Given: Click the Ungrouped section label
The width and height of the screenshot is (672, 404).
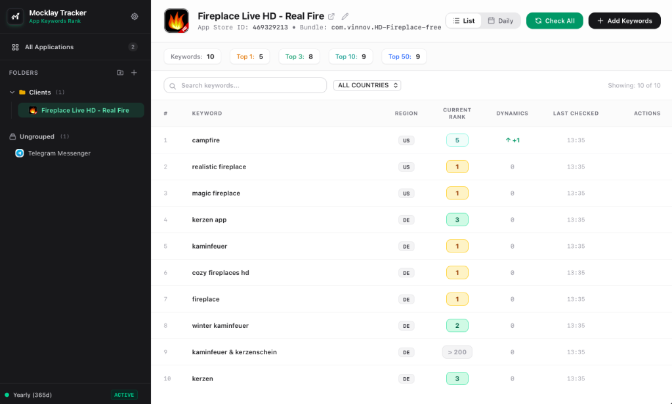Looking at the screenshot, I should click(37, 136).
